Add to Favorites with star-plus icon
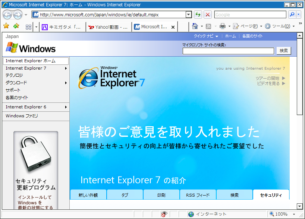The image size is (305, 219). coord(16,26)
